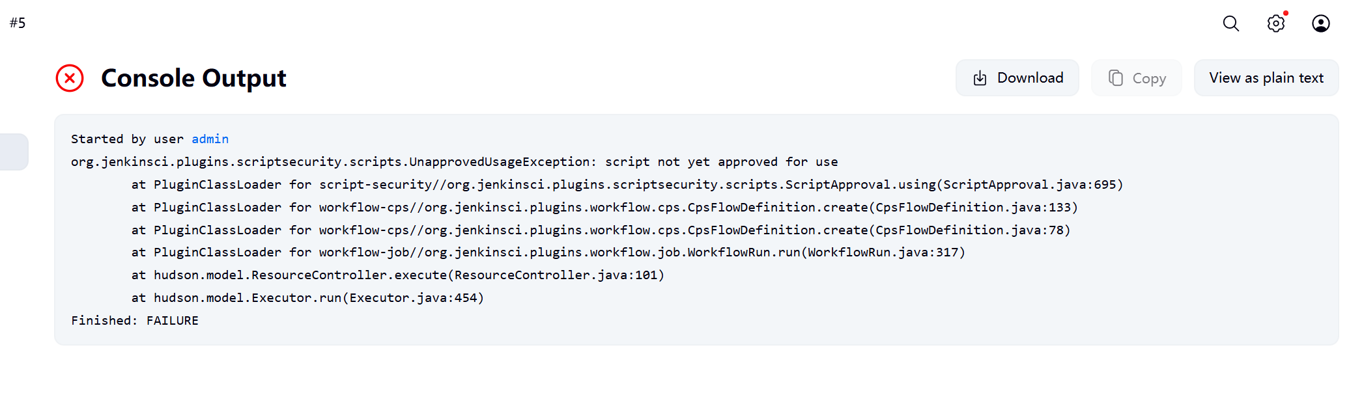
Task: Click the red failed build status icon
Action: [70, 78]
